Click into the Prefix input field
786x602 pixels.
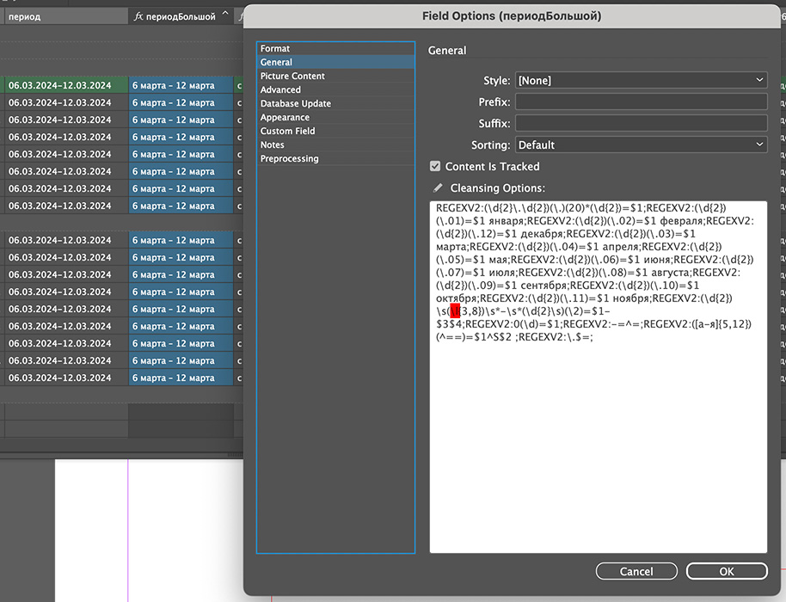(642, 101)
